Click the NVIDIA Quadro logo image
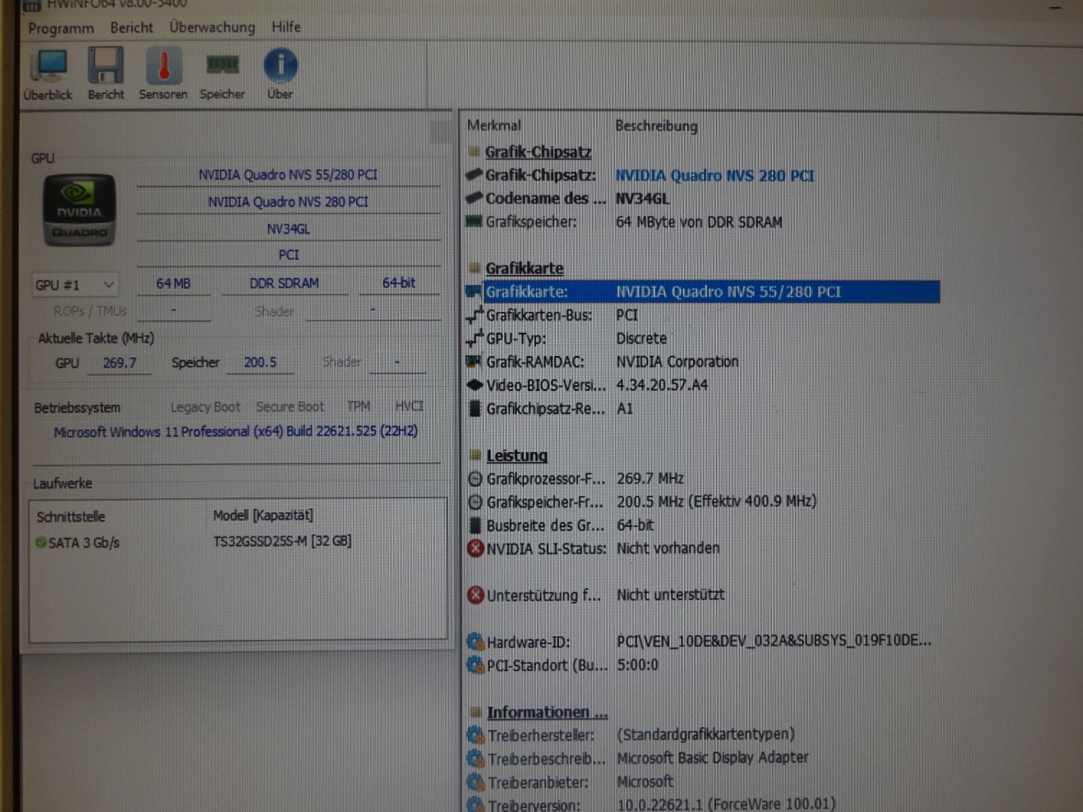This screenshot has height=812, width=1083. click(x=79, y=210)
